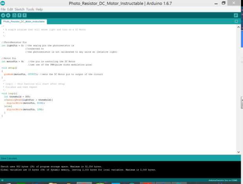
Task: Click the Upload arrow button
Action: pyautogui.click(x=8, y=15)
